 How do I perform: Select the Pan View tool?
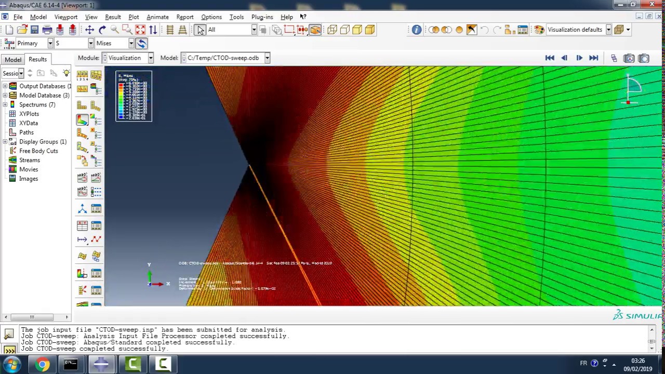(x=89, y=30)
